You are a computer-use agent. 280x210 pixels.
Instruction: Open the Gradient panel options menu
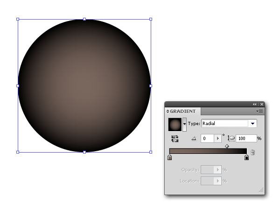tap(259, 111)
